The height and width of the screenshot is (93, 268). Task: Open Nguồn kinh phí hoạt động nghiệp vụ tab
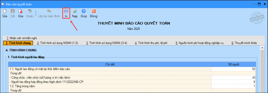coord(200,43)
